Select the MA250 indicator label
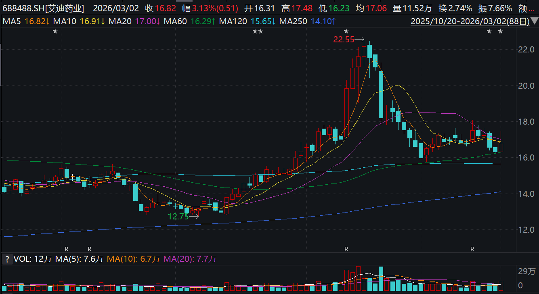The image size is (539, 294). coord(293,21)
